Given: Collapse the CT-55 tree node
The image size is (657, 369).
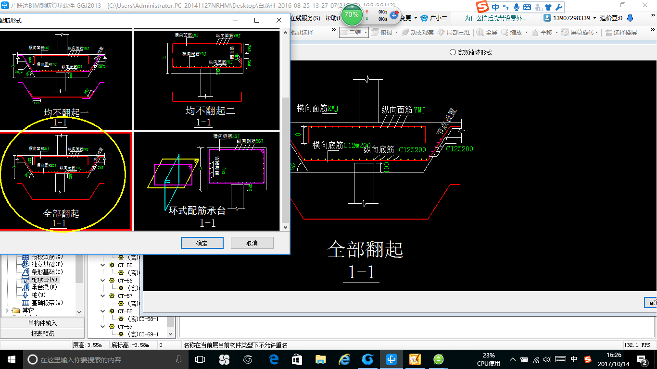Looking at the screenshot, I should pos(102,265).
